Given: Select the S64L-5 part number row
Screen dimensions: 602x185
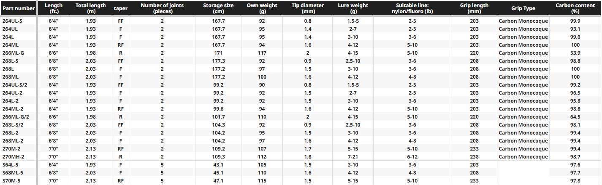Looking at the screenshot, I should pyautogui.click(x=11, y=165).
